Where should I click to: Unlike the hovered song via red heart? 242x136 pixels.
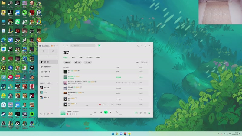point(100,105)
